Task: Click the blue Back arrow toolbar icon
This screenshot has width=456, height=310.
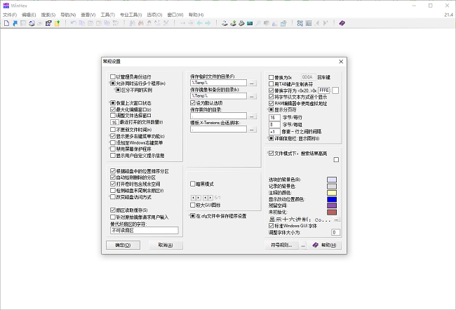Action: click(x=199, y=23)
